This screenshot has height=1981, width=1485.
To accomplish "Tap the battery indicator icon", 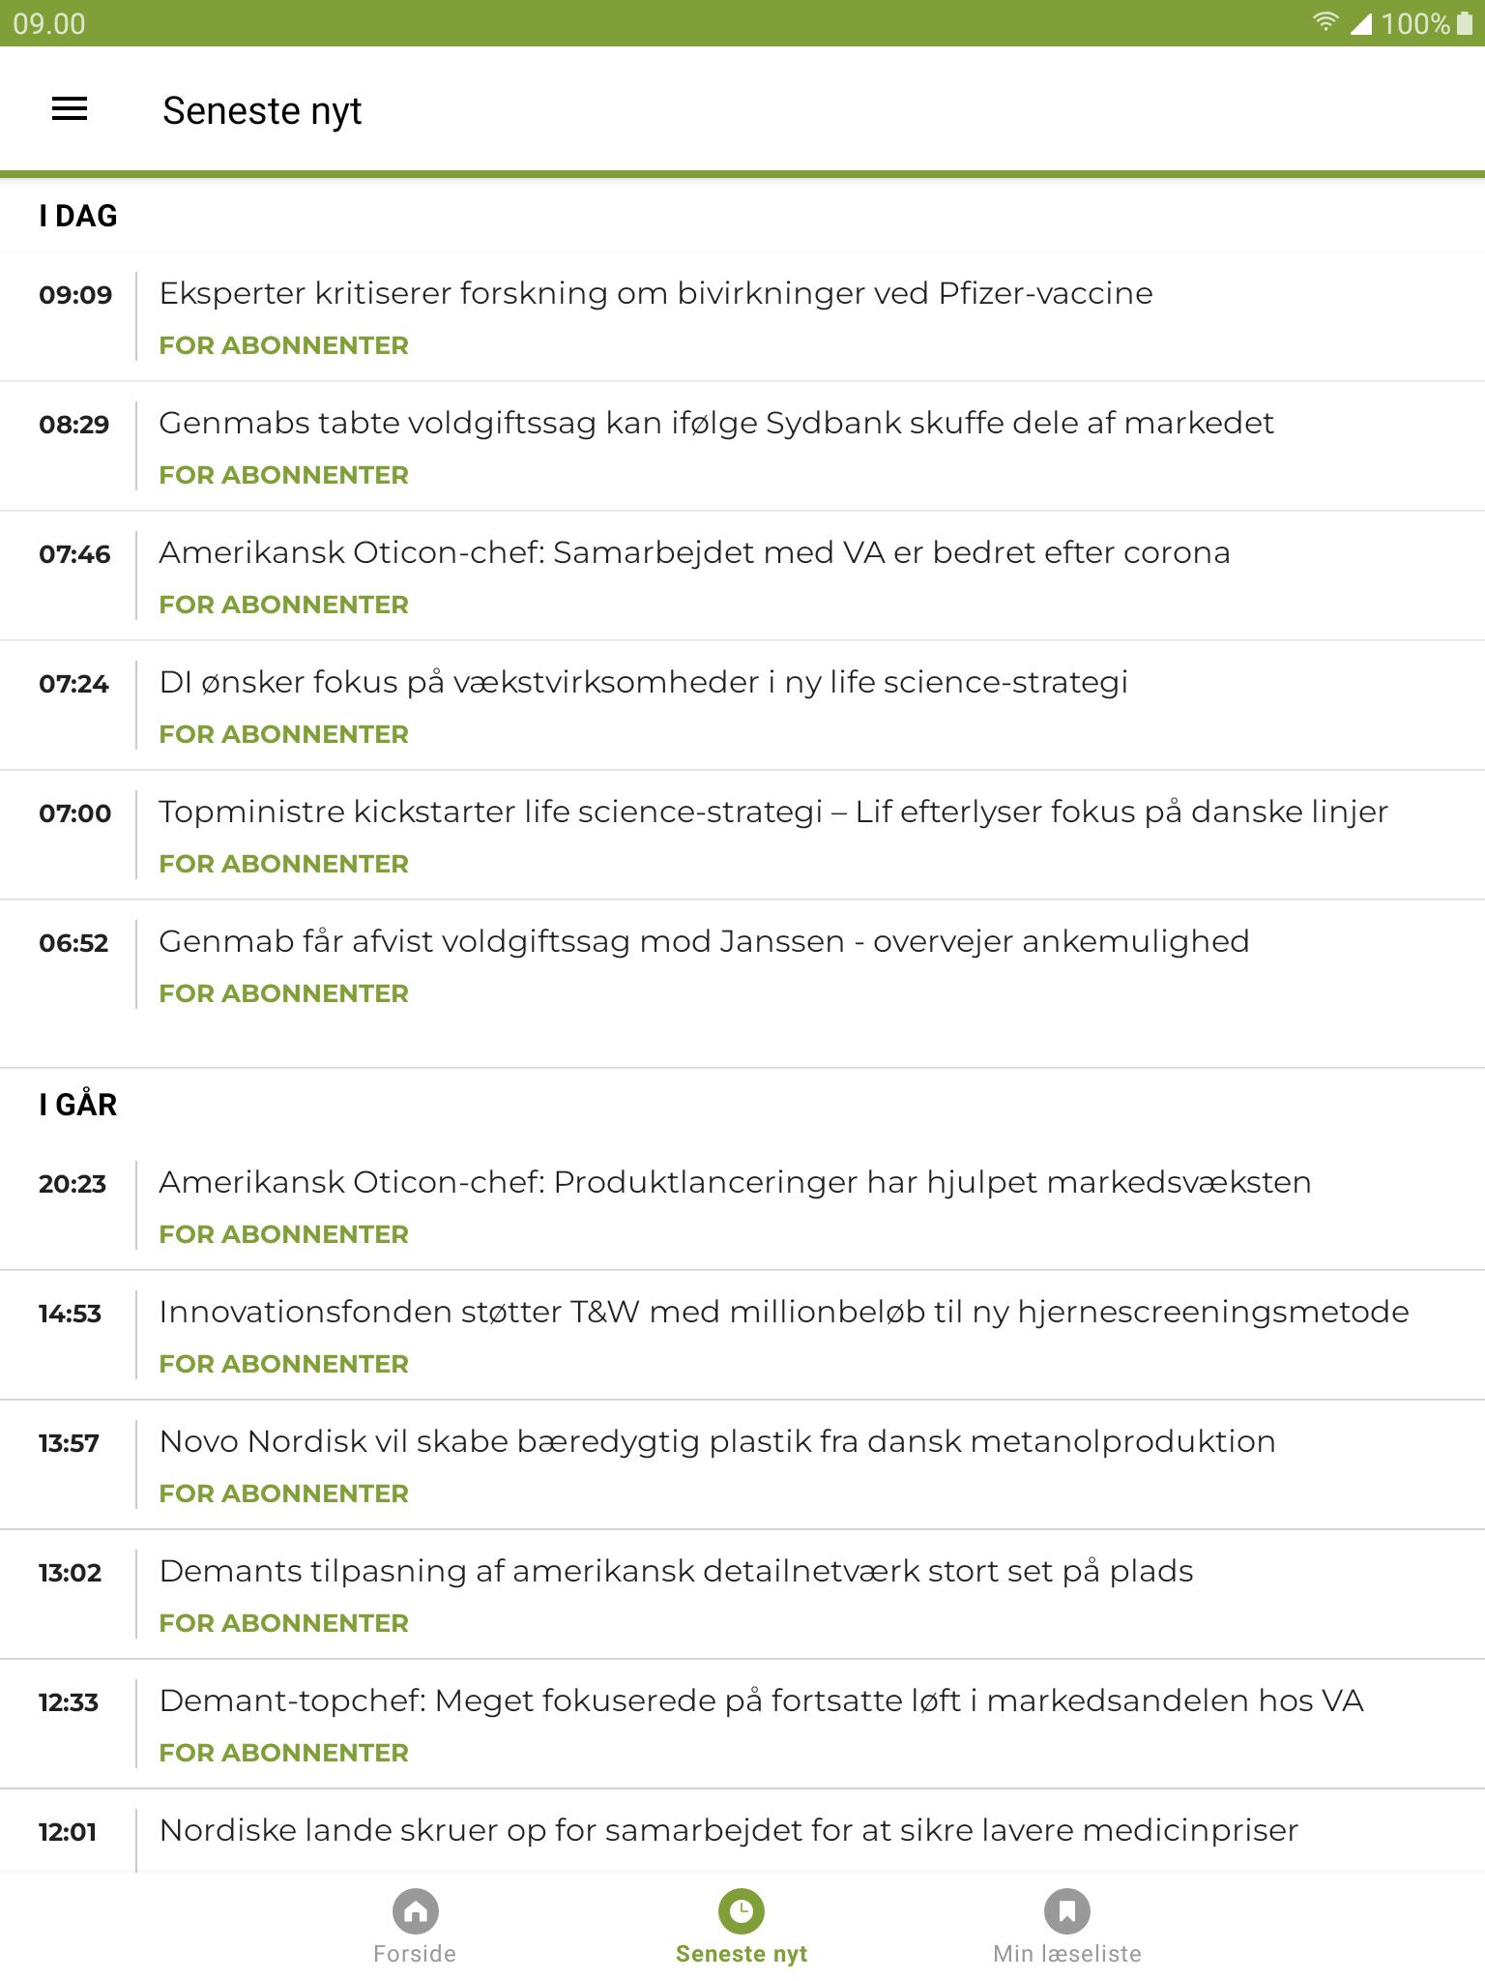I will pos(1465,22).
